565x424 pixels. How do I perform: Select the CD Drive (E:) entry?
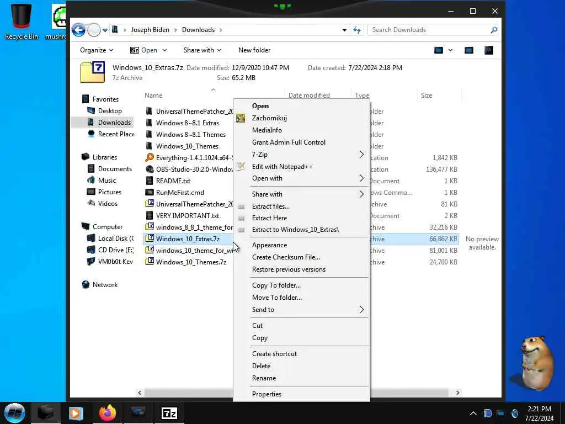pos(110,250)
